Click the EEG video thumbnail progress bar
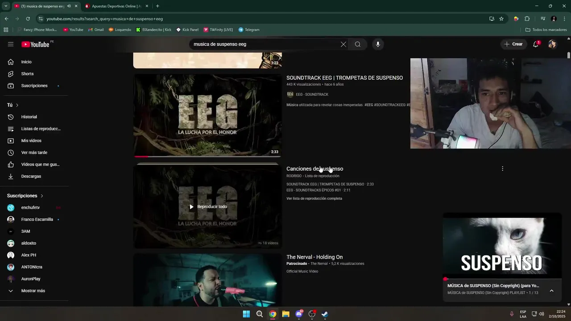This screenshot has width=571, height=321. pyautogui.click(x=208, y=156)
